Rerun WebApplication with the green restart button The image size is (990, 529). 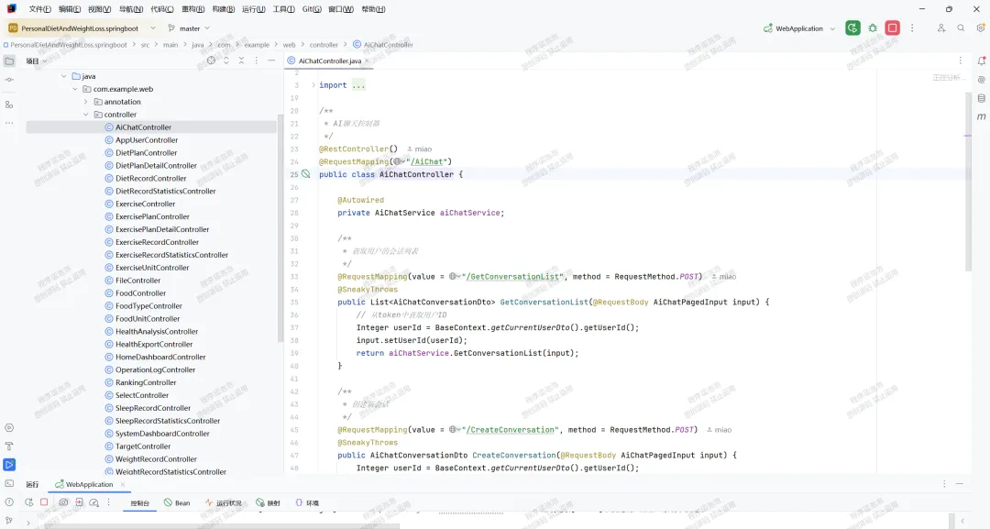click(852, 28)
